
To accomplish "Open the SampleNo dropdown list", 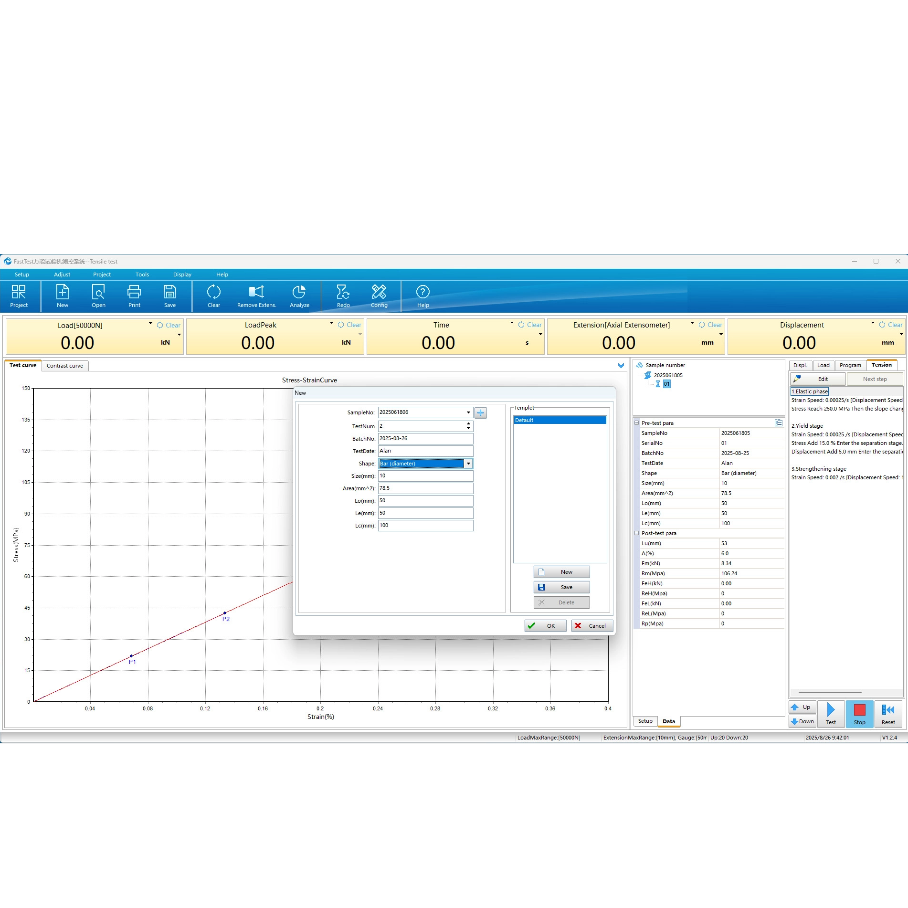I will click(x=468, y=412).
